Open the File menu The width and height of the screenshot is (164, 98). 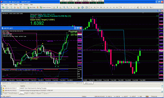click(2, 4)
